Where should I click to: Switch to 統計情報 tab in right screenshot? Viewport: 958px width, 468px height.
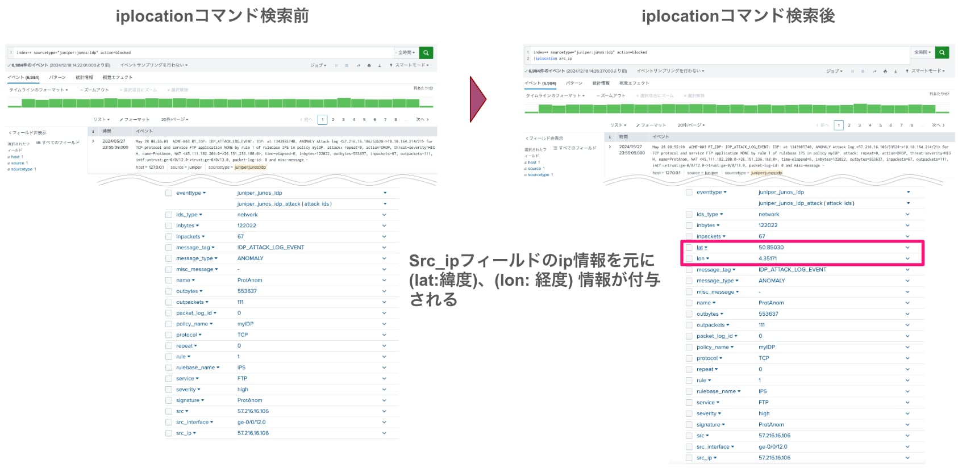[601, 83]
